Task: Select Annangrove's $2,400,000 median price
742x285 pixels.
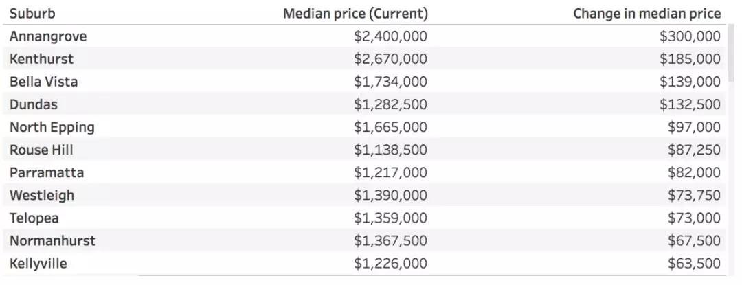Action: point(390,36)
